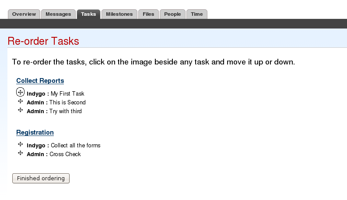Grab move handle next to Cross Check
347x200 pixels.
[x=21, y=153]
